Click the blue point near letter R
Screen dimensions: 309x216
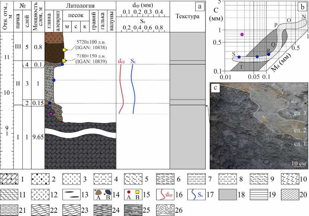(268, 54)
